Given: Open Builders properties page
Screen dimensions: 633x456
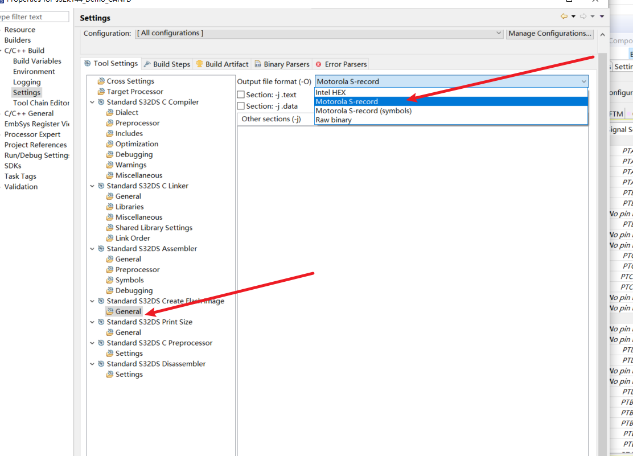Looking at the screenshot, I should [x=17, y=40].
